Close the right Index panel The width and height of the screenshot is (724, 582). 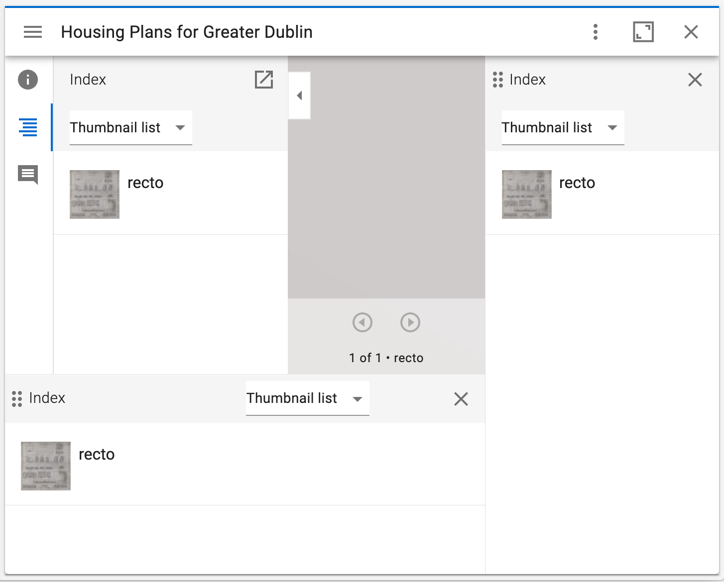coord(695,80)
